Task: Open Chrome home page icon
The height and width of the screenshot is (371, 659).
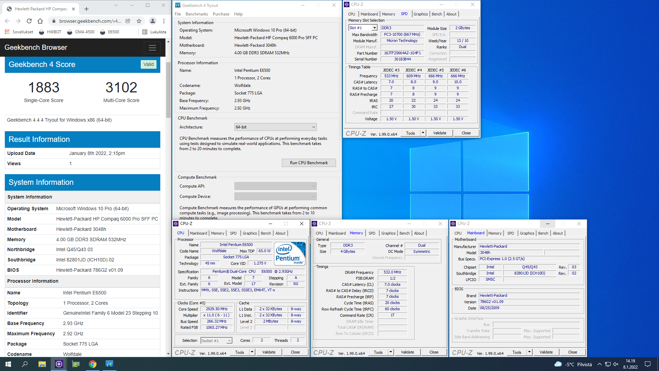Action: pyautogui.click(x=40, y=21)
